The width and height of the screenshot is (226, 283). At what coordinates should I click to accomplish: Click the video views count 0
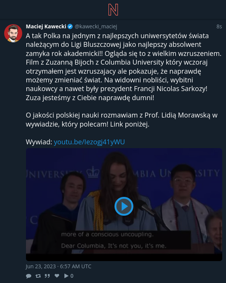(x=72, y=276)
